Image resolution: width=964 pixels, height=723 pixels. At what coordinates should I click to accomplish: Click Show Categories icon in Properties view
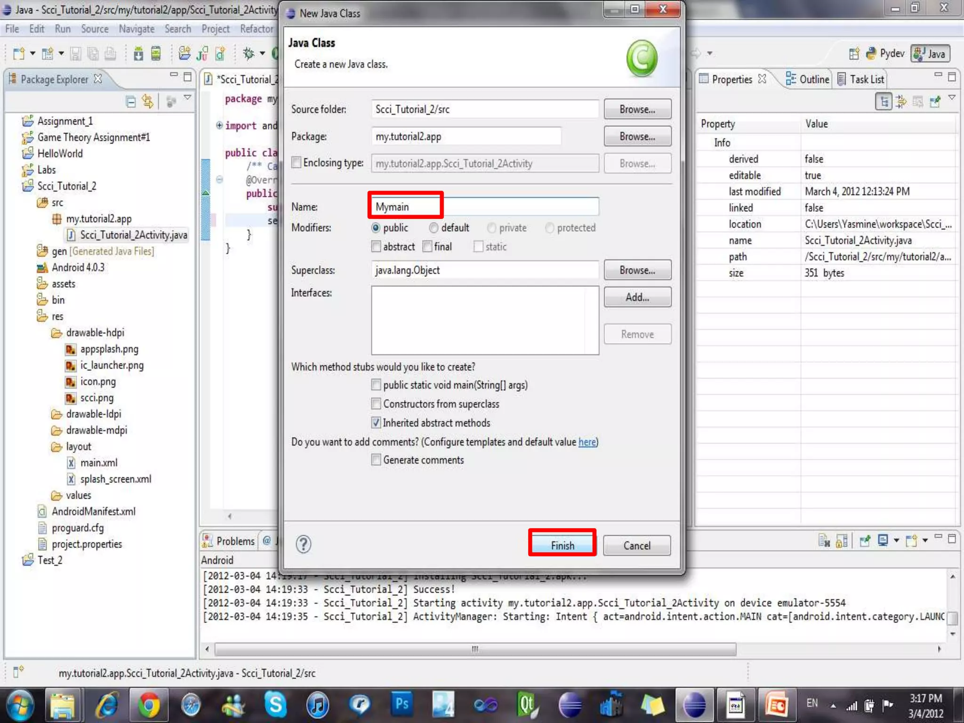pyautogui.click(x=884, y=101)
